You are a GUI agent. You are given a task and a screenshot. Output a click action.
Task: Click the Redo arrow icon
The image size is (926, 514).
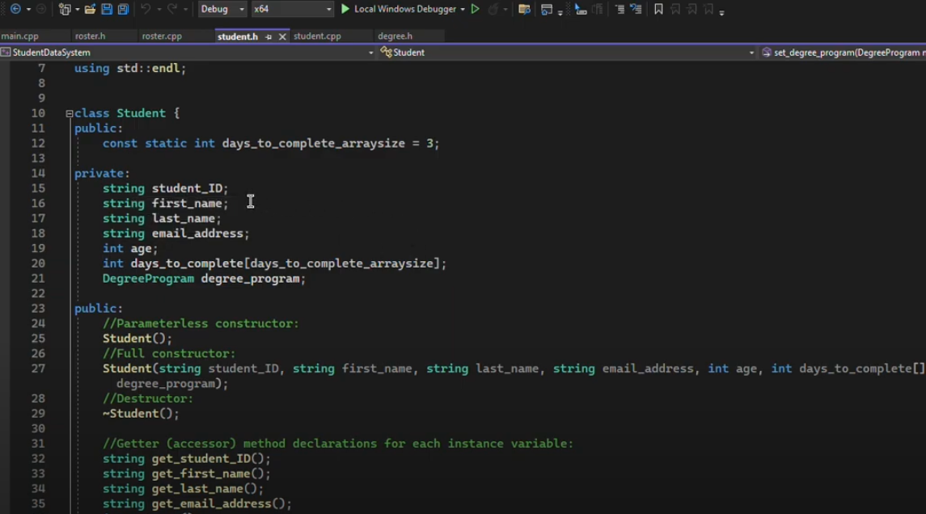coord(171,9)
